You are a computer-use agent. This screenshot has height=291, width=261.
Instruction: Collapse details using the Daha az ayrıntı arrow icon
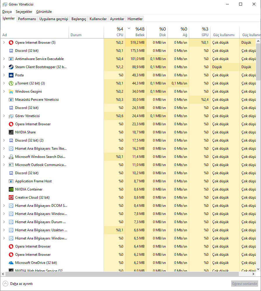pos(5,284)
